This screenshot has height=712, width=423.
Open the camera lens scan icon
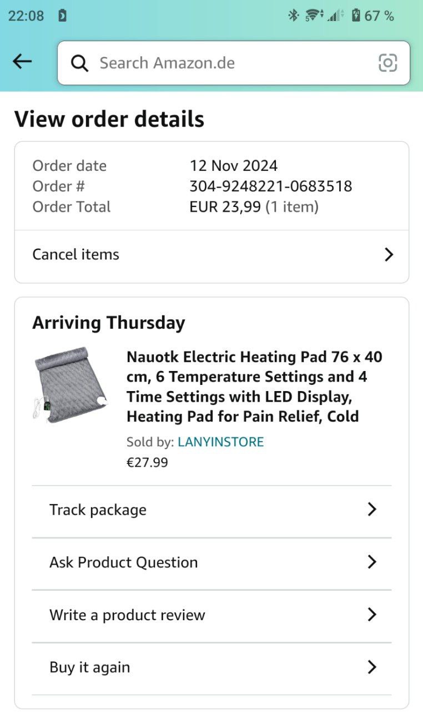pyautogui.click(x=387, y=63)
